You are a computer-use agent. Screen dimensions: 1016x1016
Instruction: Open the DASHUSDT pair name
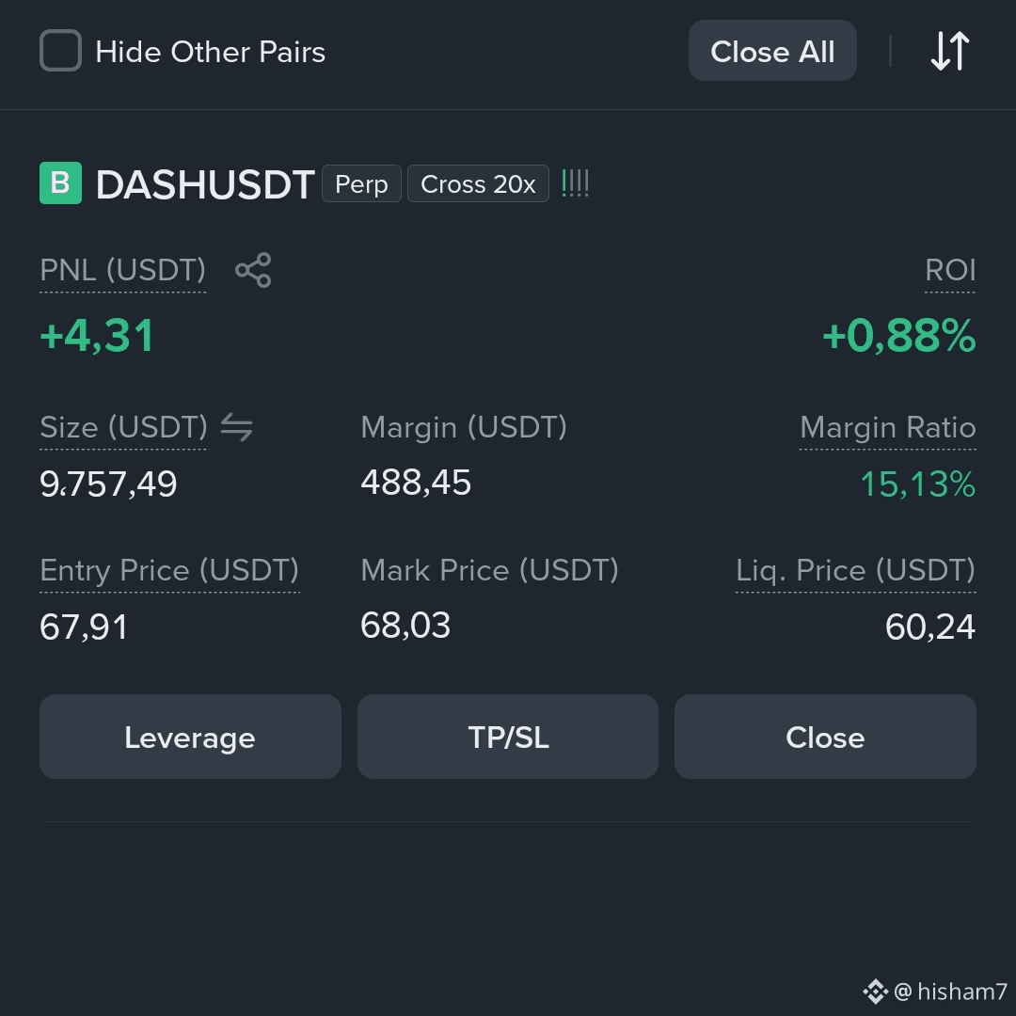coord(205,184)
